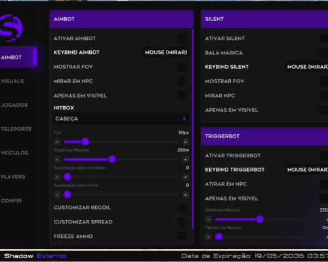Click the Ativar Triggerbot label
The image size is (328, 262).
click(x=233, y=156)
